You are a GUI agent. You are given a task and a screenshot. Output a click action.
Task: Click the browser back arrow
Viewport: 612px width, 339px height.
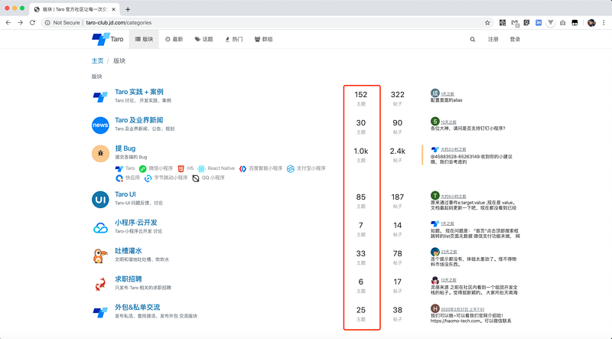[8, 23]
